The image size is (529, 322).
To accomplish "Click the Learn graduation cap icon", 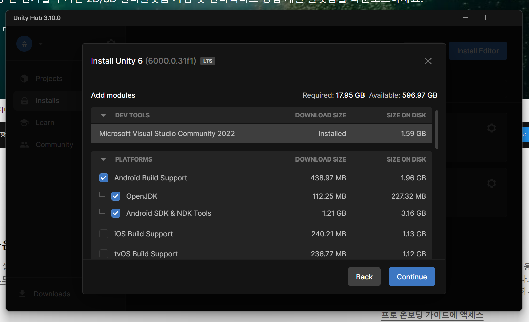I will click(24, 123).
